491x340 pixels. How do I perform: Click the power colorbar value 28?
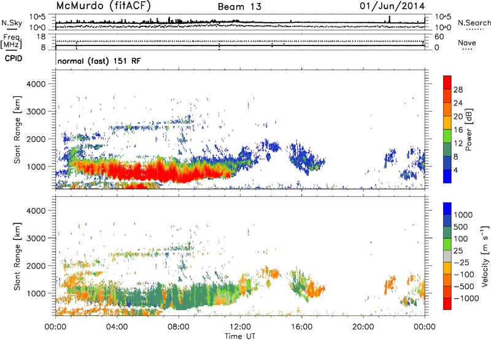[458, 90]
